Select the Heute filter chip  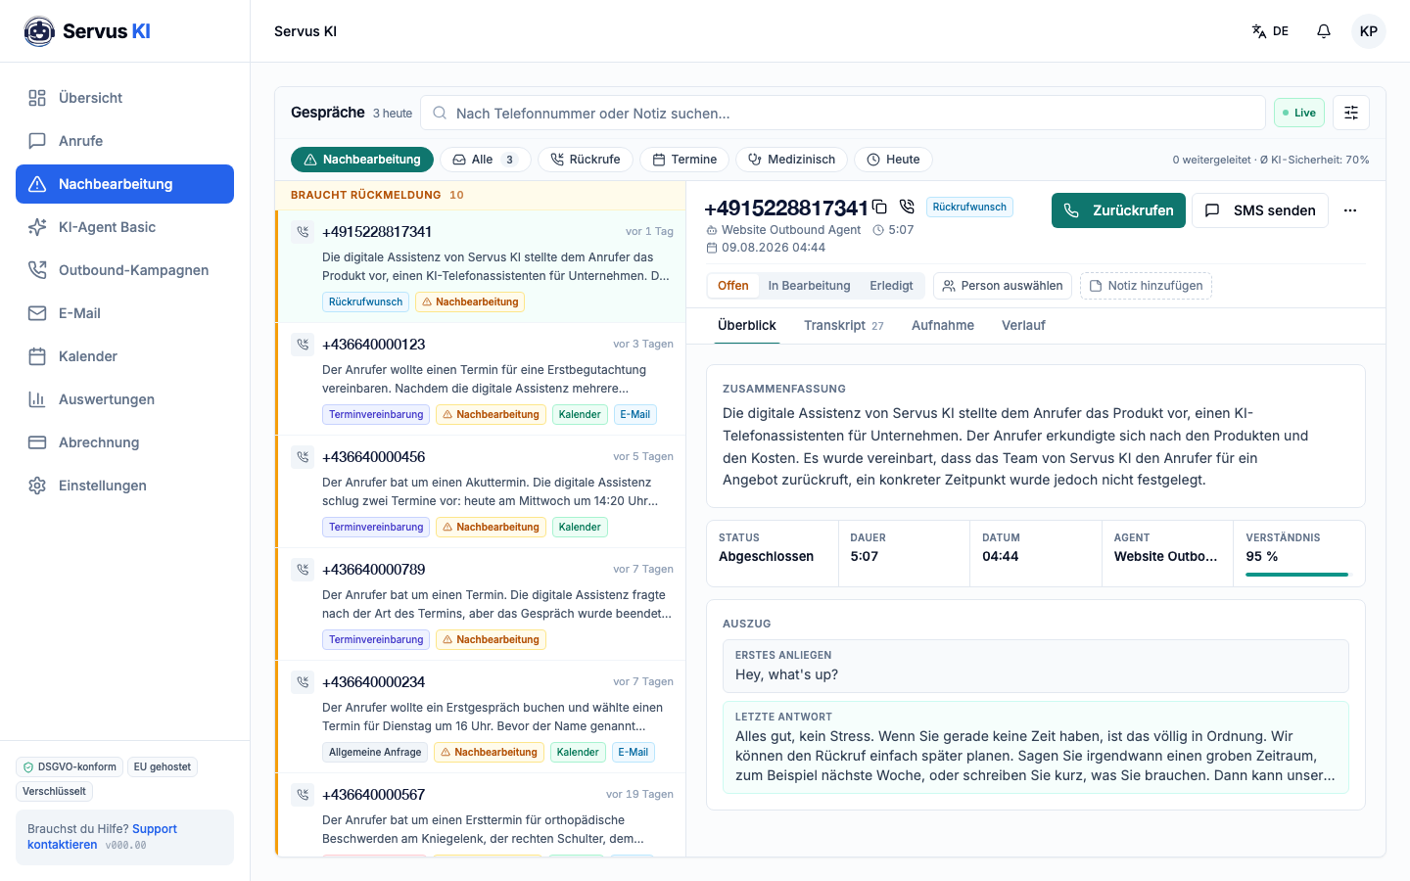point(893,160)
